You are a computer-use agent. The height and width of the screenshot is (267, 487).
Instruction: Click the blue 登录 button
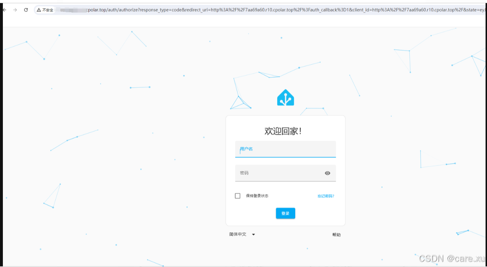pyautogui.click(x=286, y=213)
